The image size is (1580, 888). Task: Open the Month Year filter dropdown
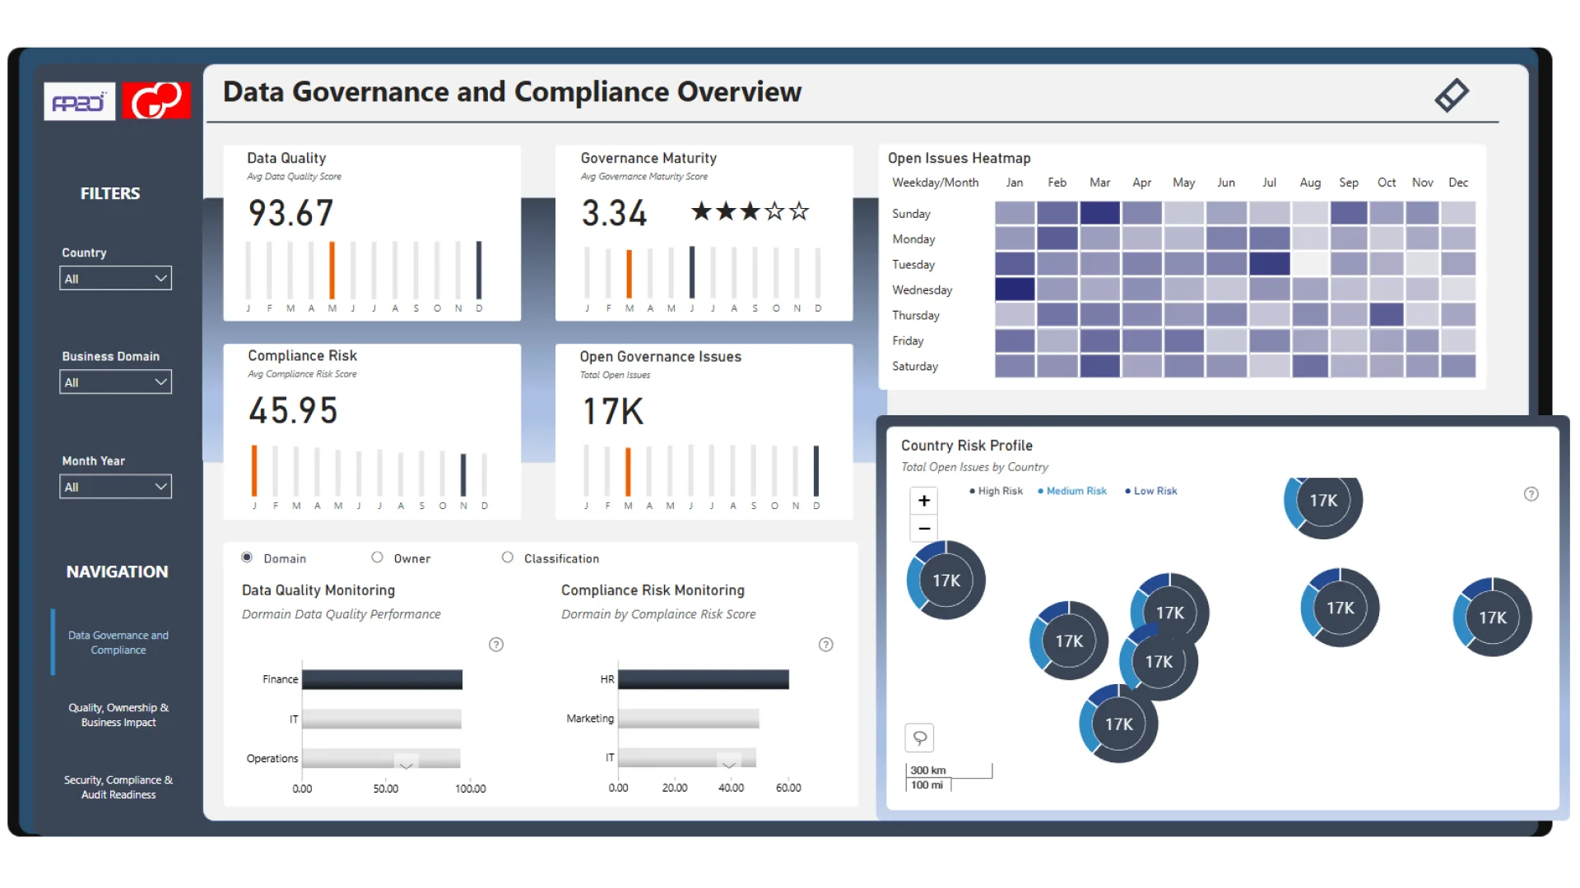(x=115, y=487)
